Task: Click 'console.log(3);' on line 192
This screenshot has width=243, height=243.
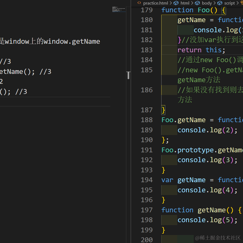Action: [208, 160]
